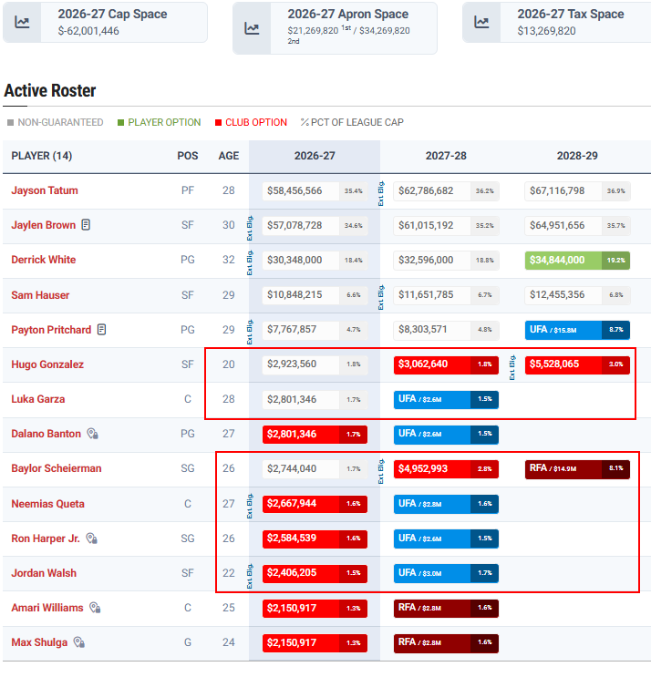Select the Sam Hauser player link
This screenshot has width=651, height=677.
[x=40, y=295]
